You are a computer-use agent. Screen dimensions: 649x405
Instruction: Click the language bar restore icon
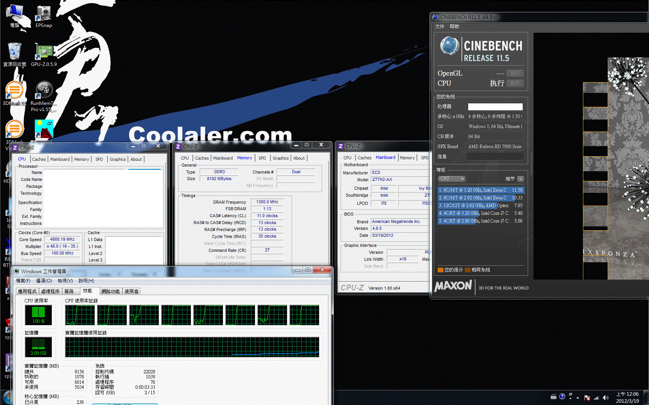(571, 394)
